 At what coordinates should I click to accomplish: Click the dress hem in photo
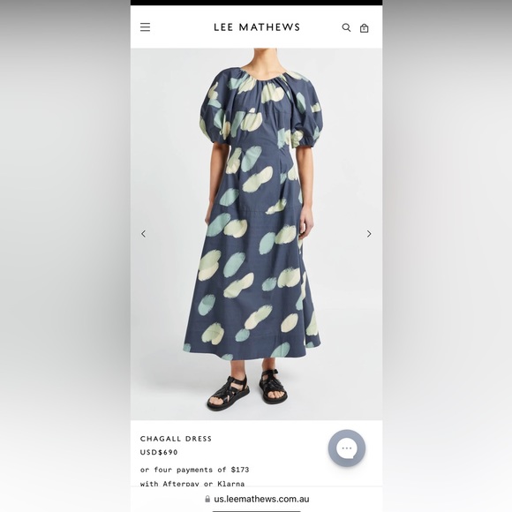point(252,351)
